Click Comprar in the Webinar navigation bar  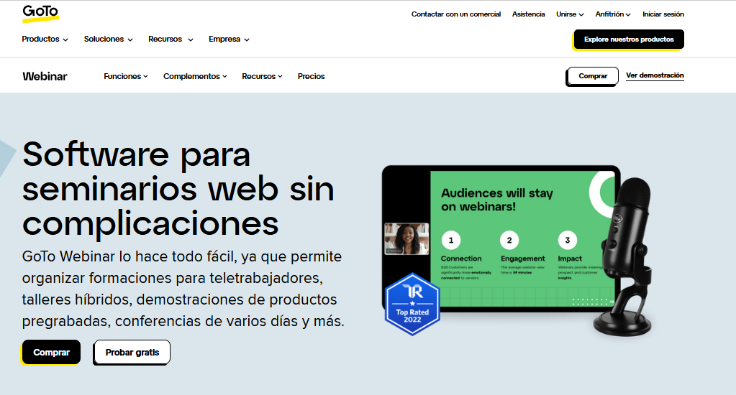592,76
